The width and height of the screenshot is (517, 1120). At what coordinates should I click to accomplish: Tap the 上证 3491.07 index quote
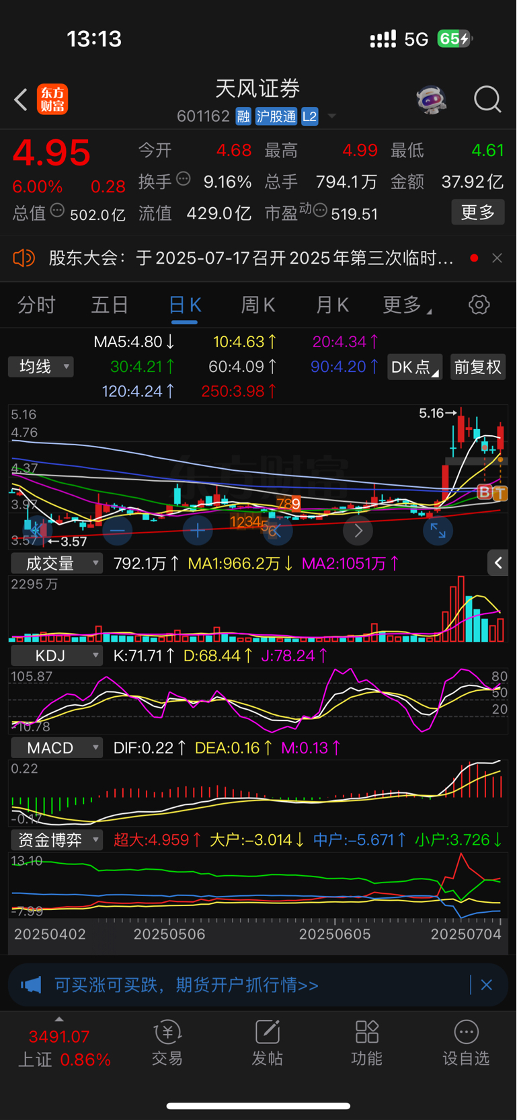point(64,1048)
